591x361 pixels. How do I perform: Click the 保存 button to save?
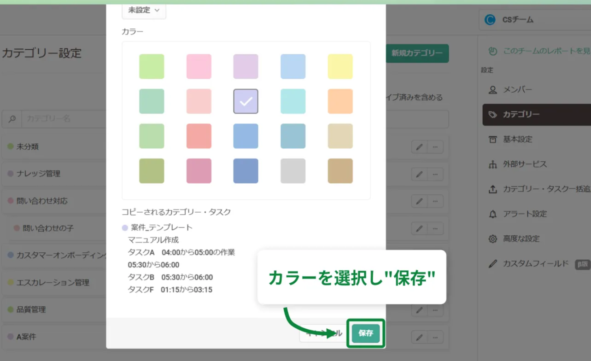point(365,333)
